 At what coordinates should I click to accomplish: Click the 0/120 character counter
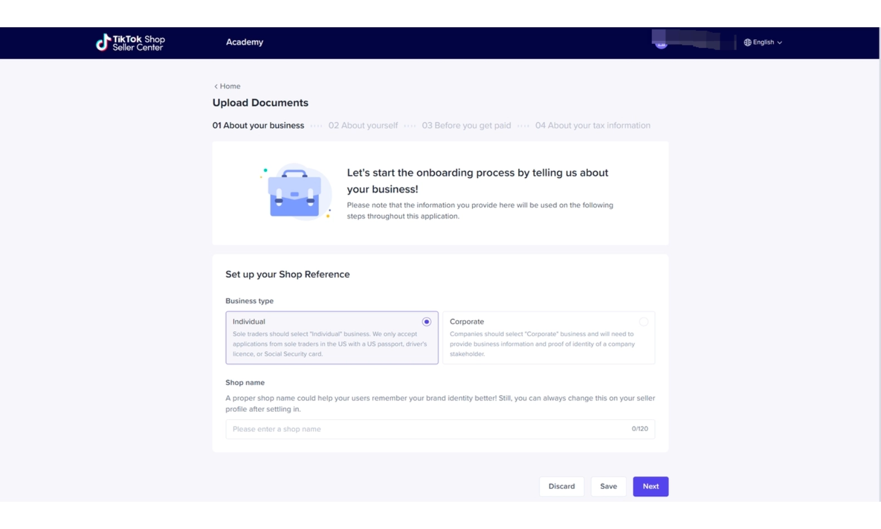(x=640, y=429)
